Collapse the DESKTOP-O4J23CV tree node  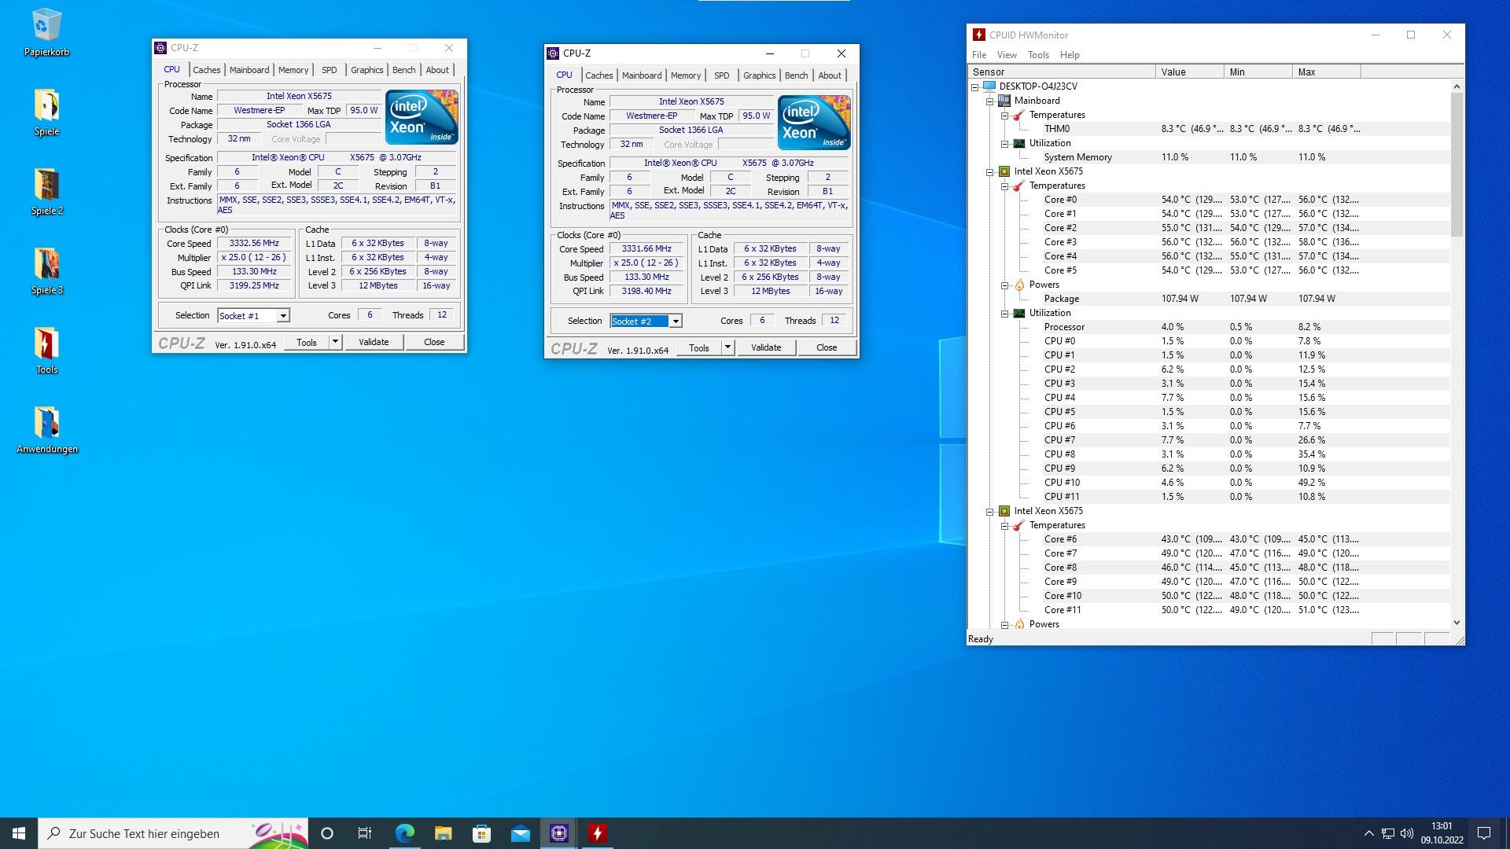975,86
